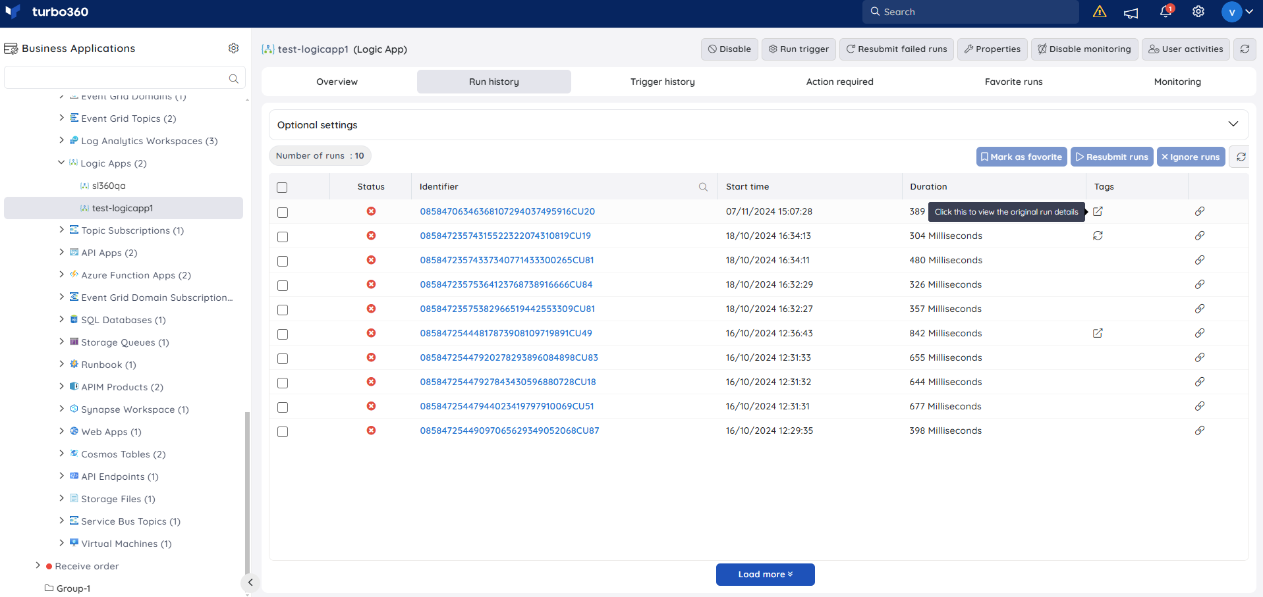The image size is (1263, 597).
Task: Open the announcements megaphone icon
Action: (x=1131, y=13)
